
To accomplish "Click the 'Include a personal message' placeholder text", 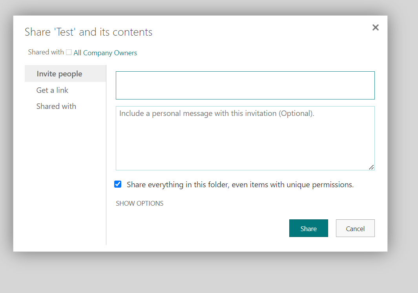I will (217, 114).
